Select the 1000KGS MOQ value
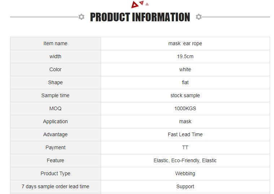 click(x=185, y=108)
